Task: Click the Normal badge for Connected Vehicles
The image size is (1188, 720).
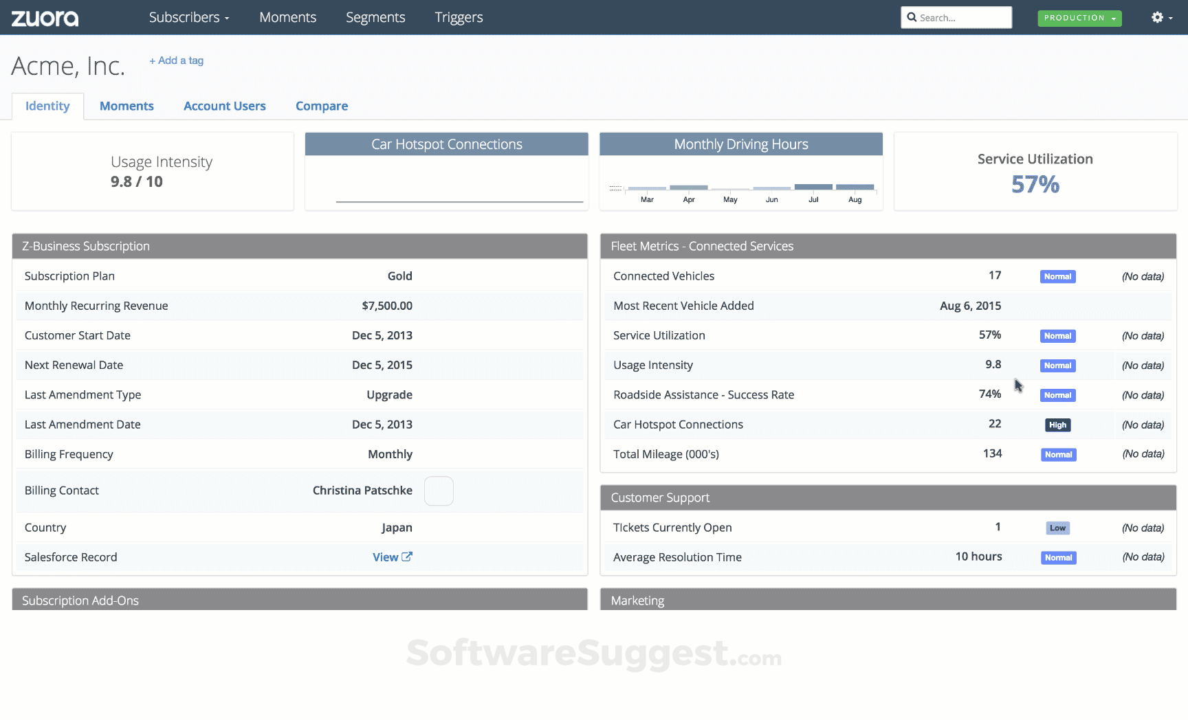Action: pos(1057,277)
